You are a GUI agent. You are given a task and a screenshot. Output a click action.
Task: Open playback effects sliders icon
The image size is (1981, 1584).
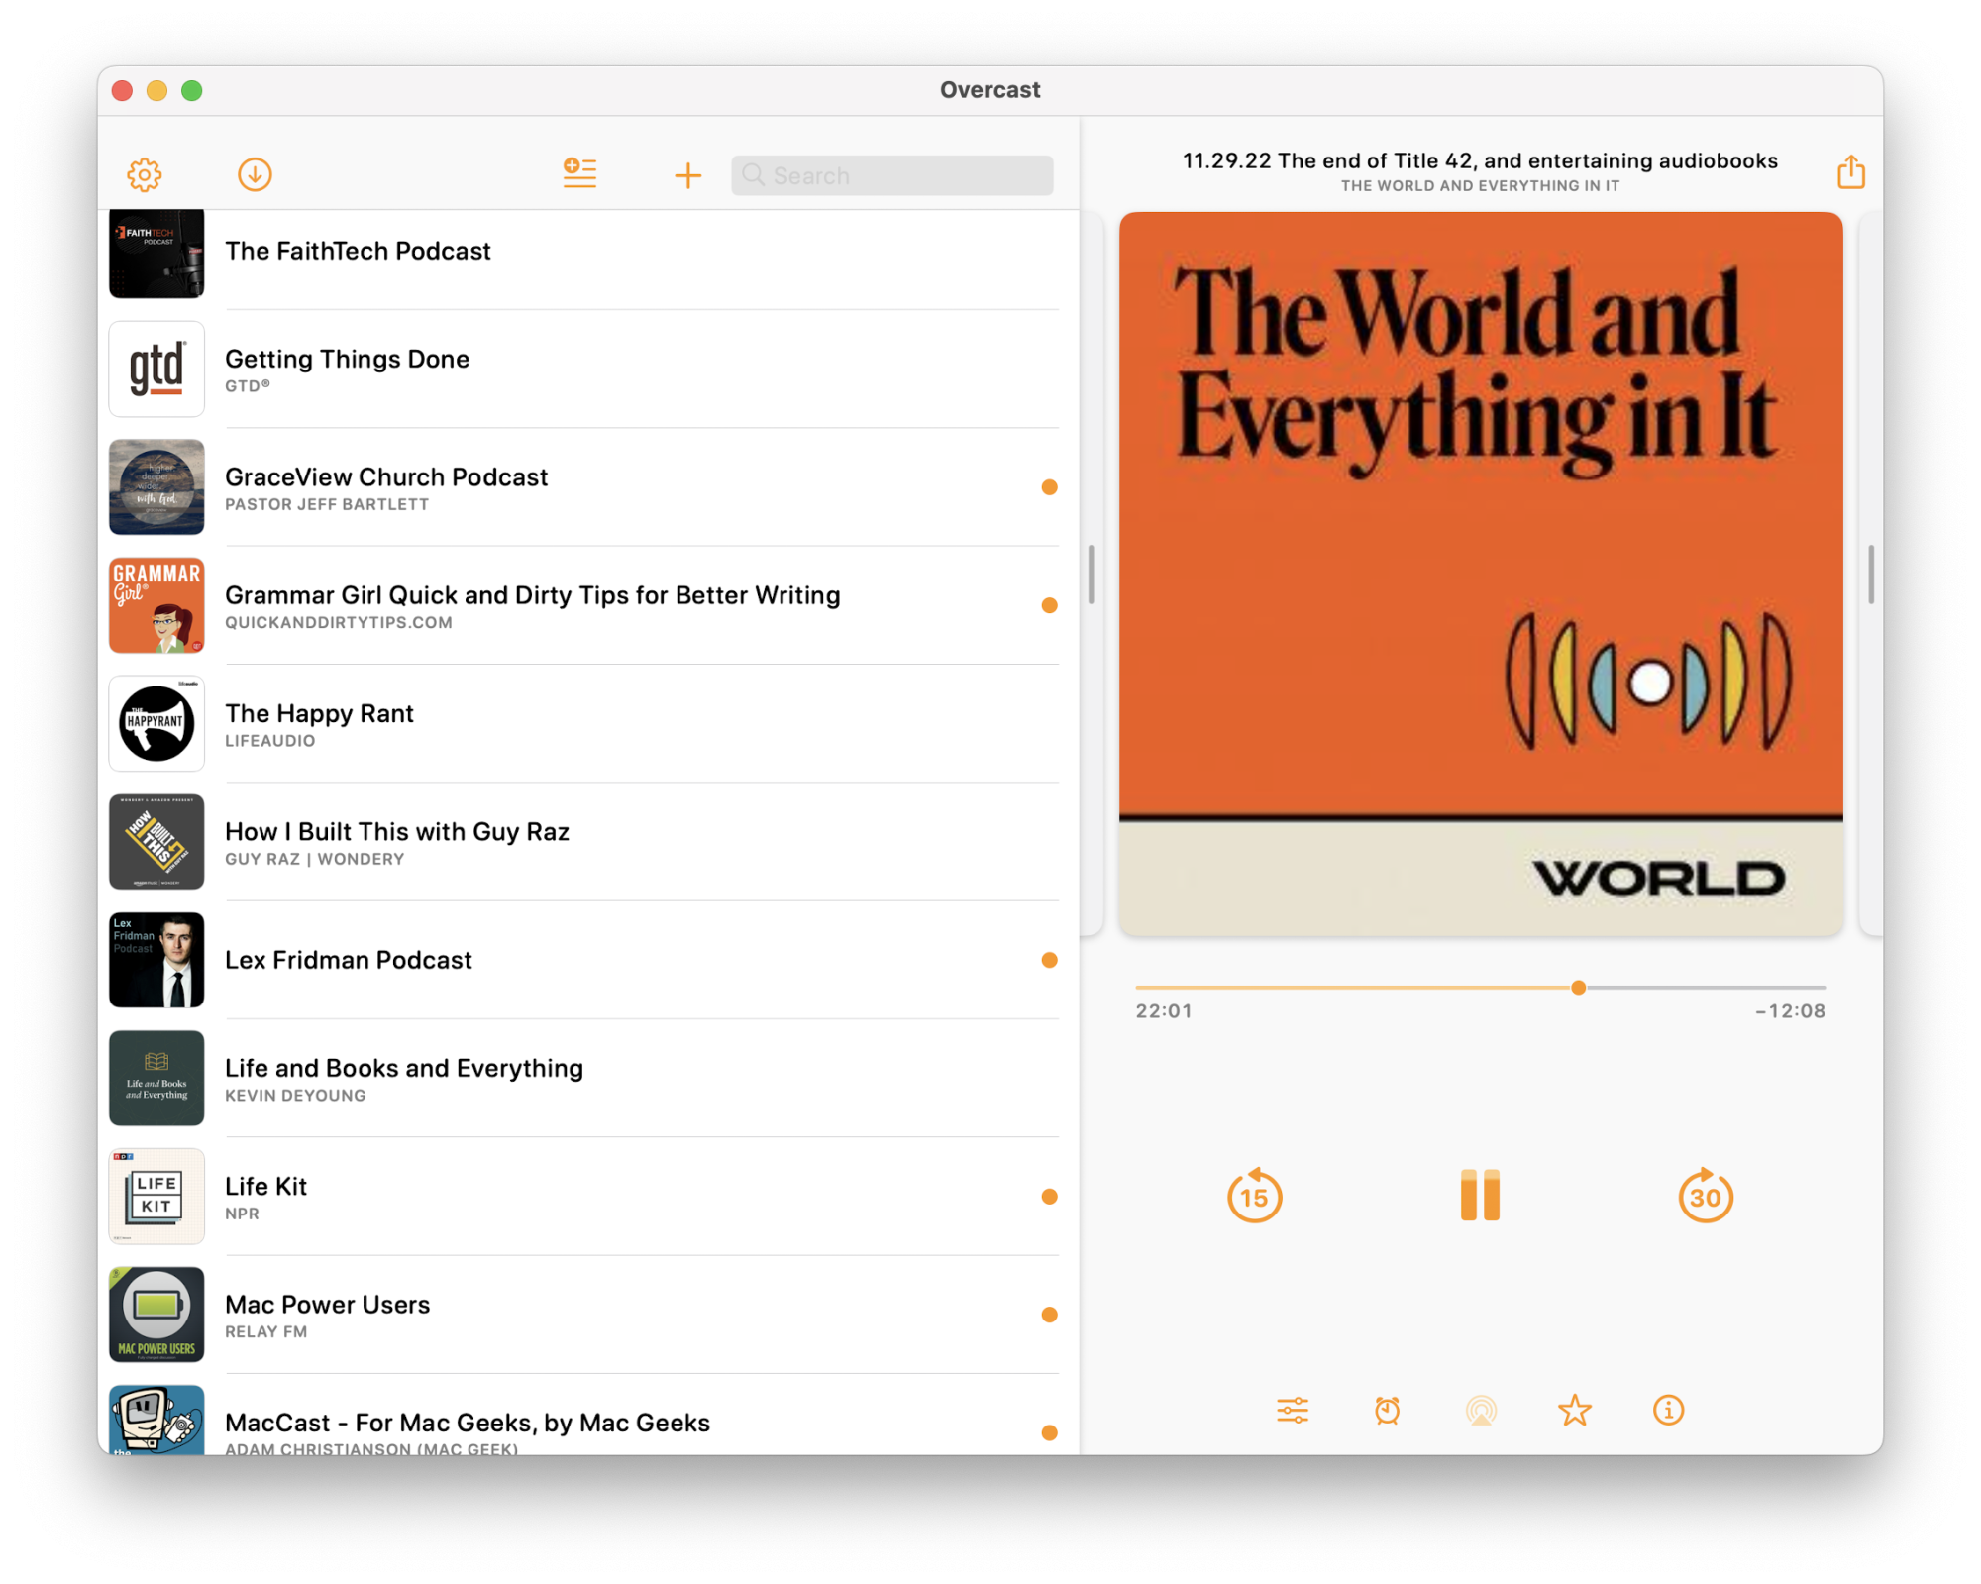(1293, 1410)
